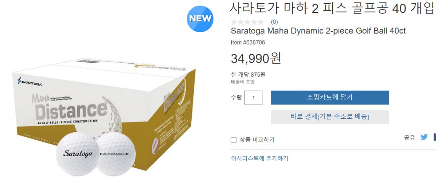Open the (0) reviews link
436x182 pixels.
pyautogui.click(x=274, y=22)
